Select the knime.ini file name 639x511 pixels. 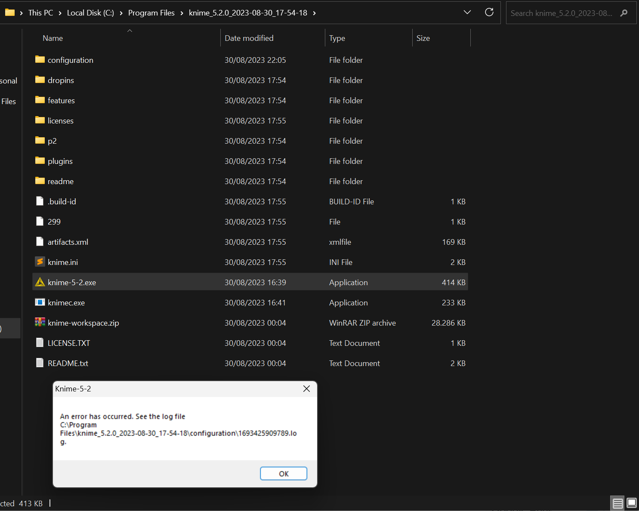click(63, 262)
